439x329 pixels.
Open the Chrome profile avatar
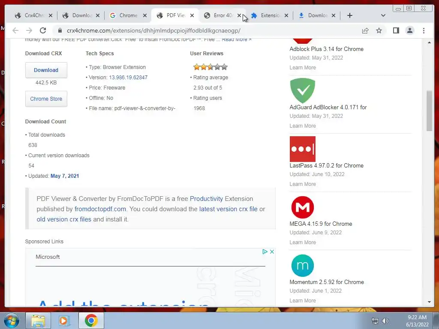[409, 30]
